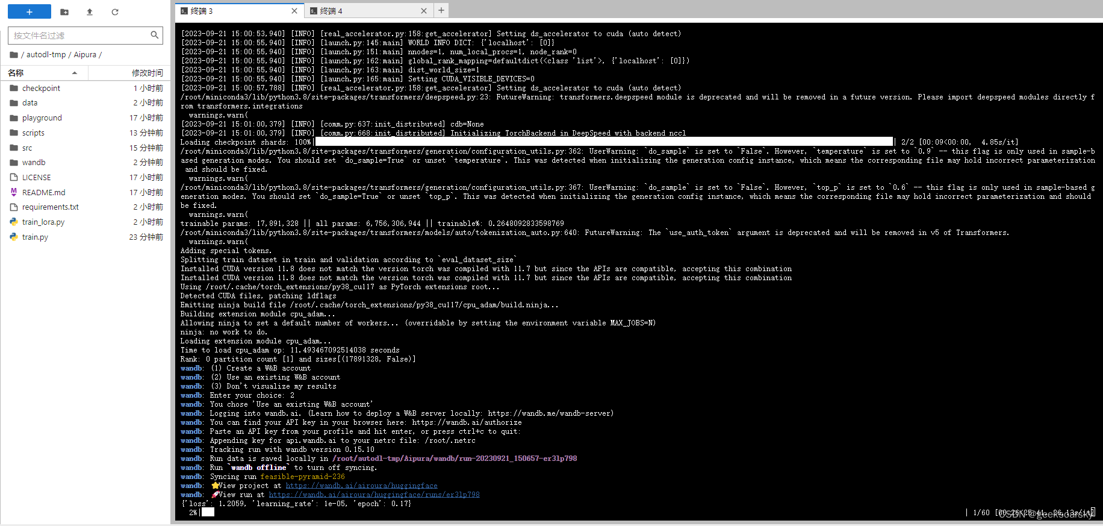This screenshot has height=526, width=1103.
Task: Open the wandb project huggingface link
Action: (x=361, y=486)
